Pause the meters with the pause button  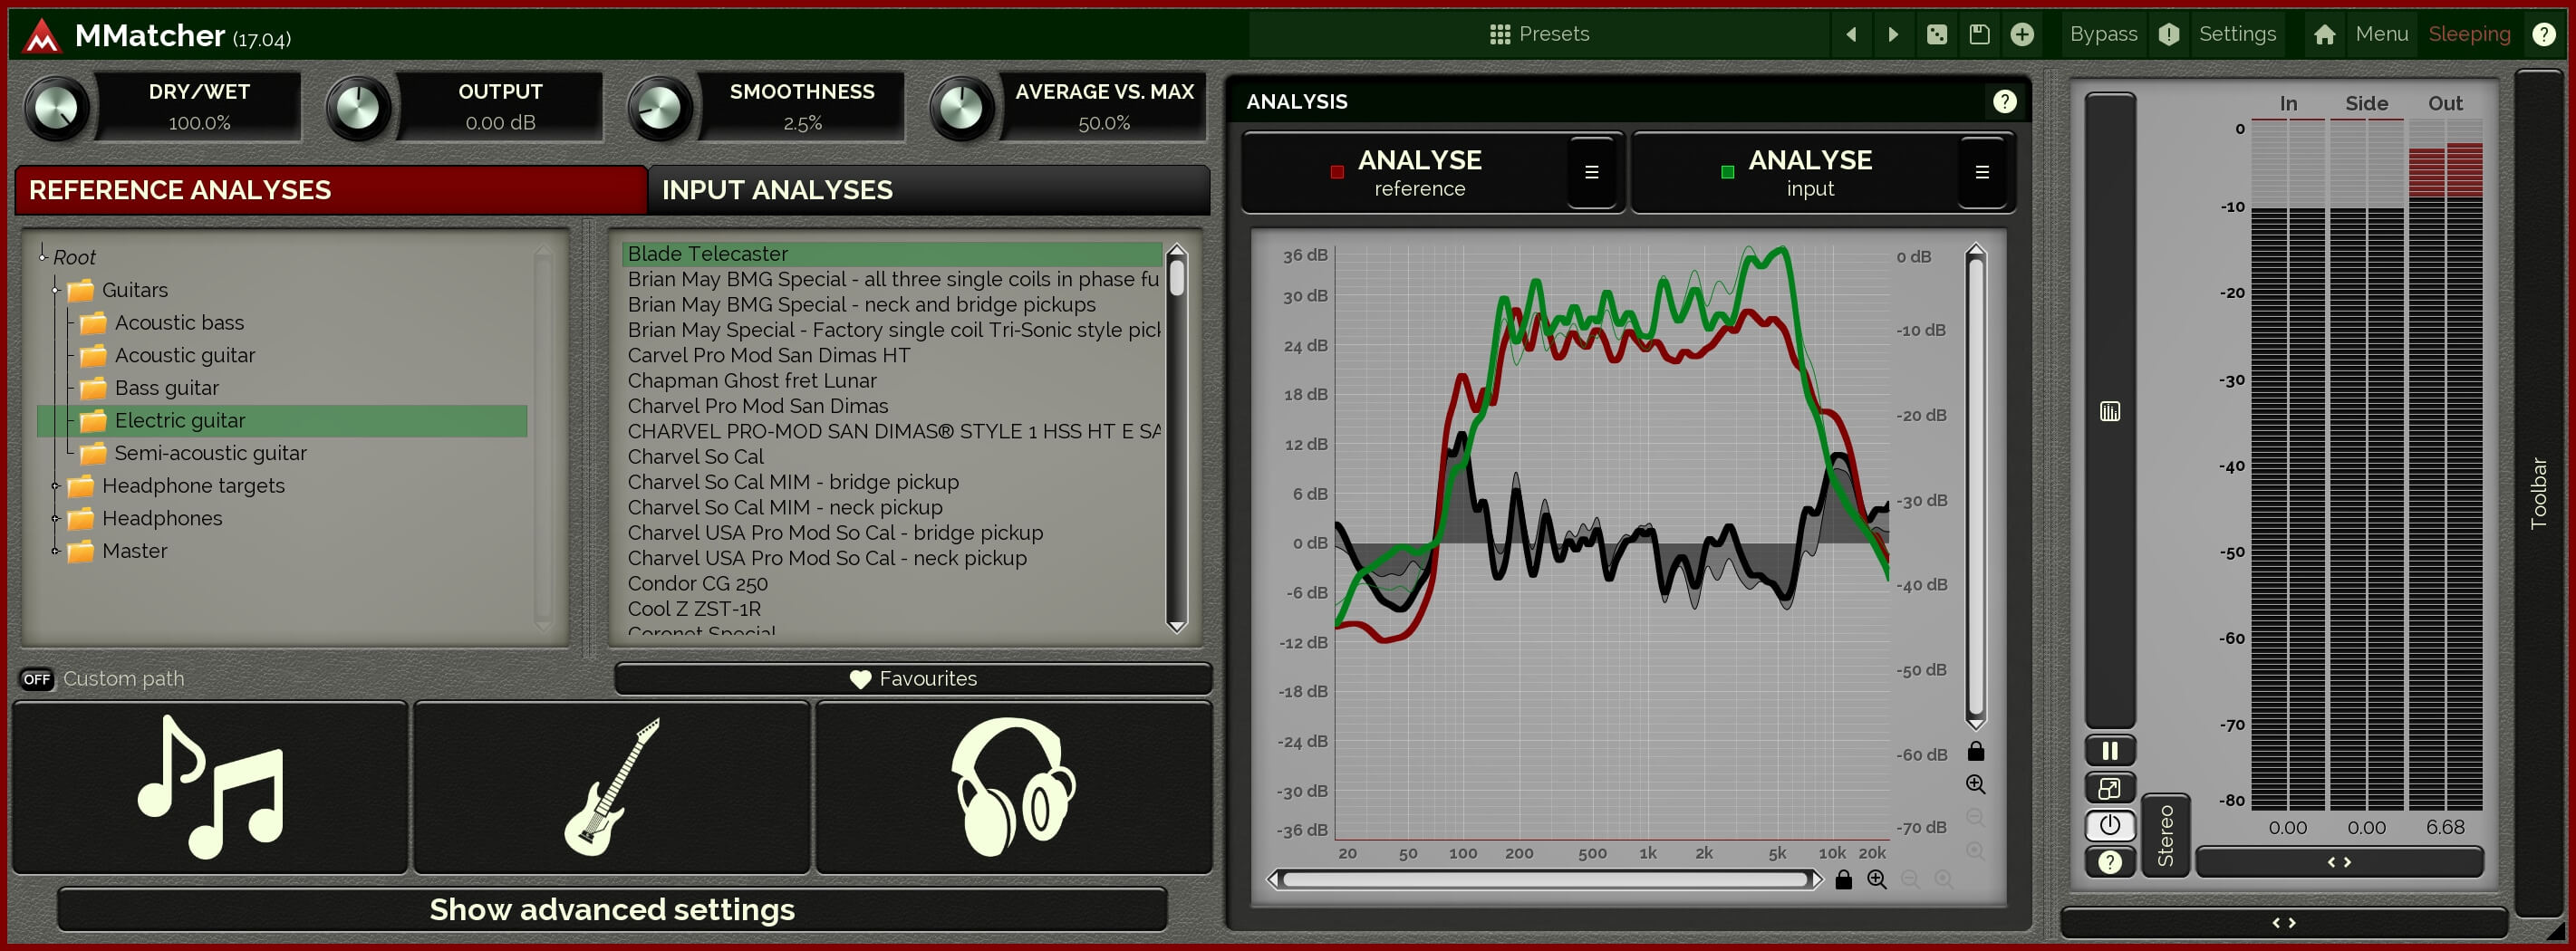click(x=2109, y=750)
